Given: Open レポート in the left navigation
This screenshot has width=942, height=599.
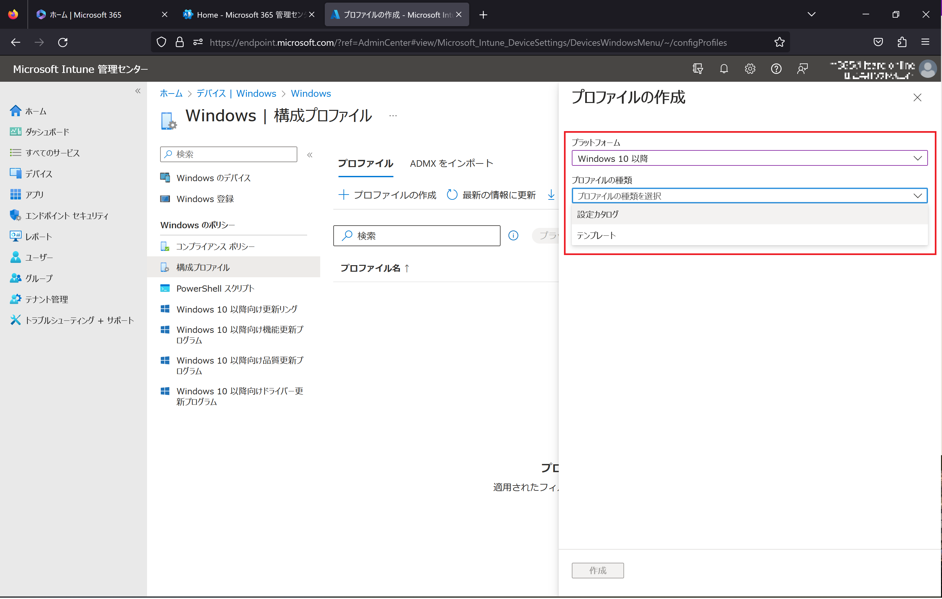Looking at the screenshot, I should point(30,236).
